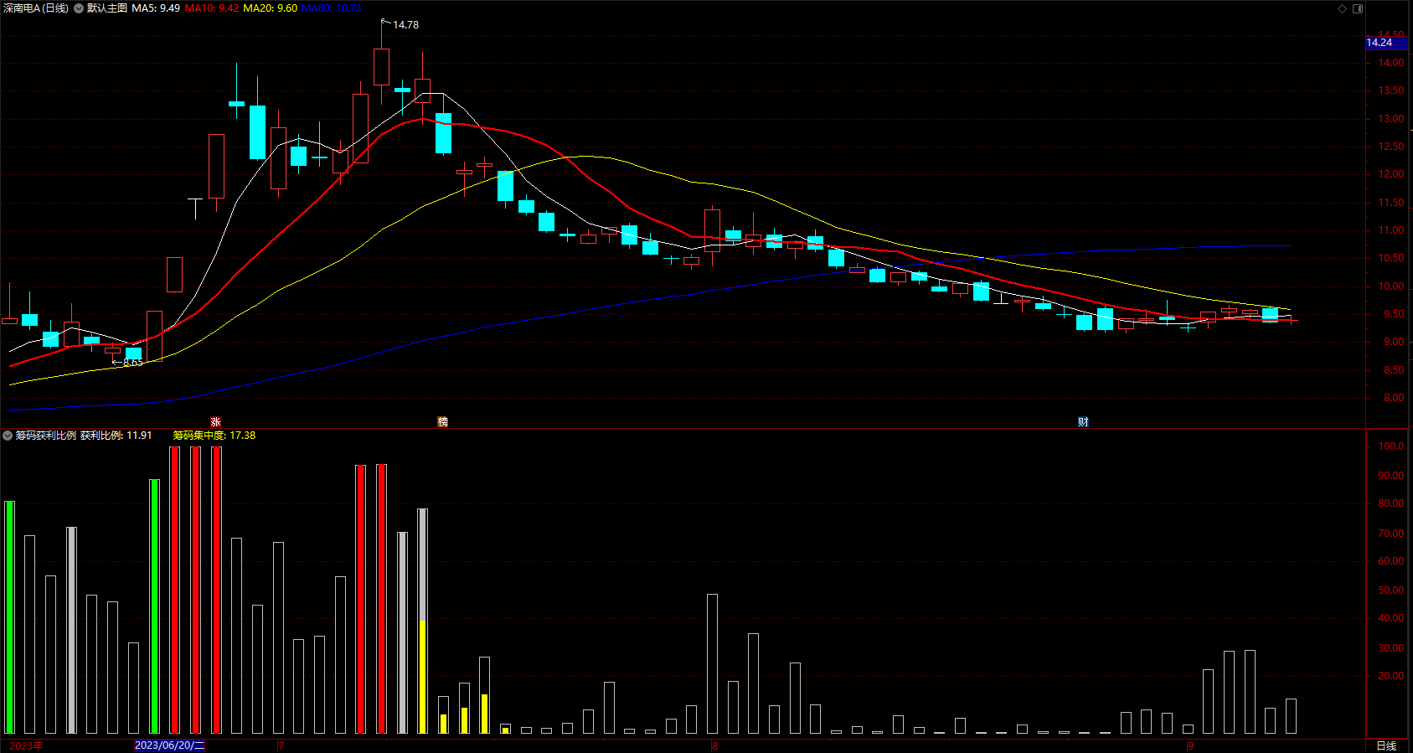The height and width of the screenshot is (753, 1413).
Task: Select the MA10: 9.42 indicator label
Action: click(x=212, y=8)
